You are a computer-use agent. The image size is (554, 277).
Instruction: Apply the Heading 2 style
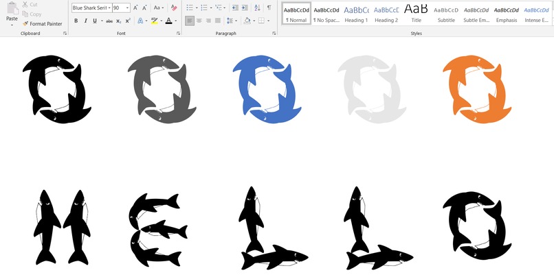386,13
